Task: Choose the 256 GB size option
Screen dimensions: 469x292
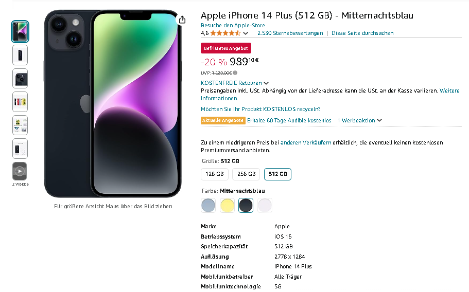Action: tap(246, 174)
